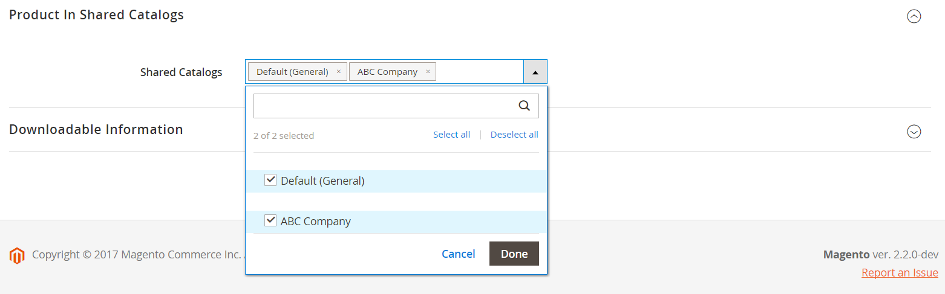This screenshot has height=294, width=945.
Task: Click the Done button
Action: [x=514, y=254]
